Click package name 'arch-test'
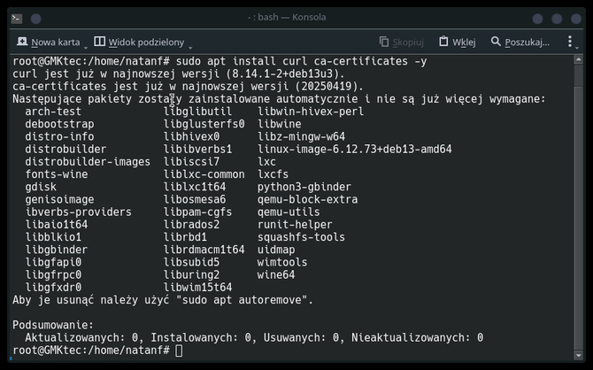593x370 pixels. point(53,112)
